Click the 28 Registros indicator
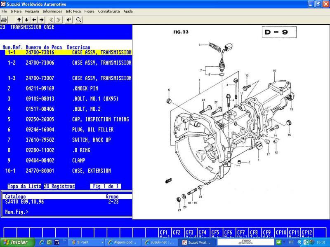The height and width of the screenshot is (247, 330). click(x=59, y=186)
